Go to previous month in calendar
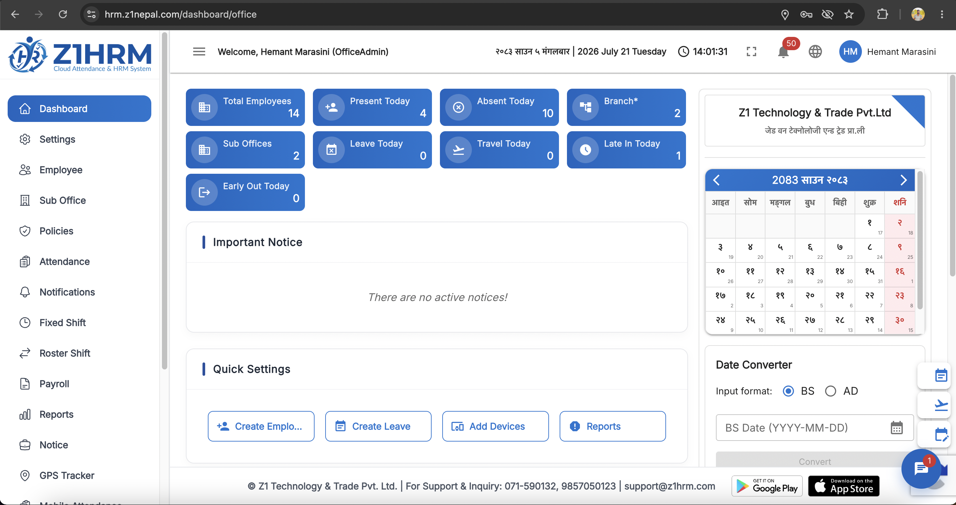 pyautogui.click(x=717, y=180)
